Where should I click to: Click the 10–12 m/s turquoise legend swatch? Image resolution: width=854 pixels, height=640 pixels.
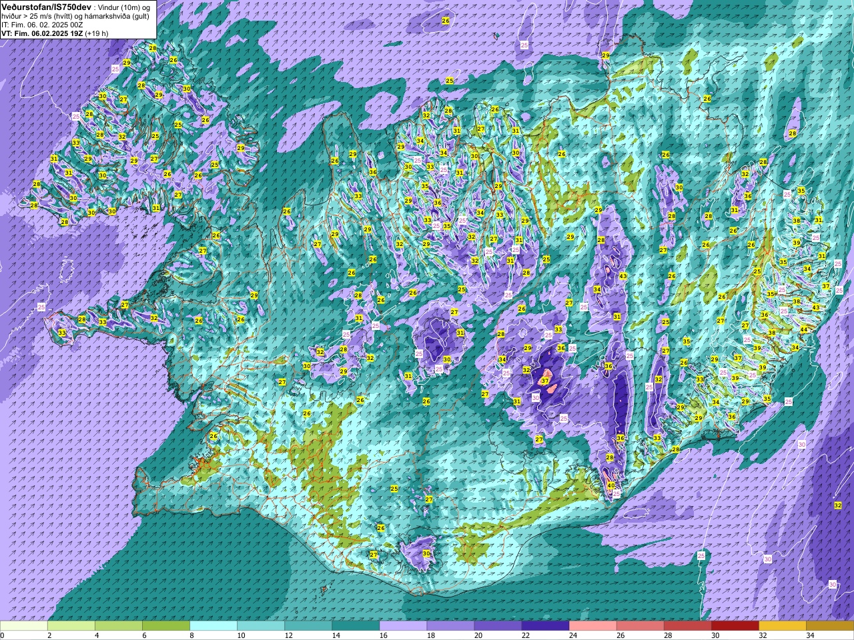point(261,626)
